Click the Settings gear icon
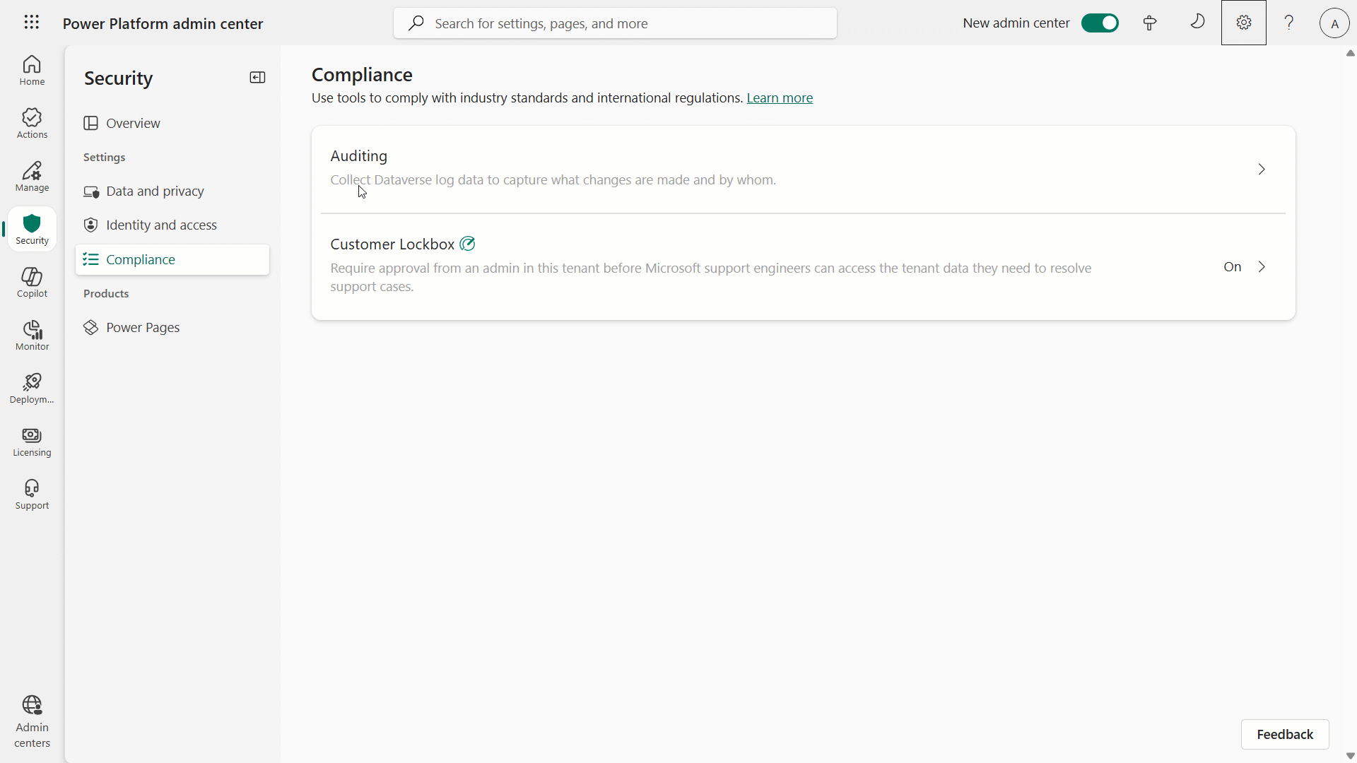1357x763 pixels. click(x=1244, y=23)
